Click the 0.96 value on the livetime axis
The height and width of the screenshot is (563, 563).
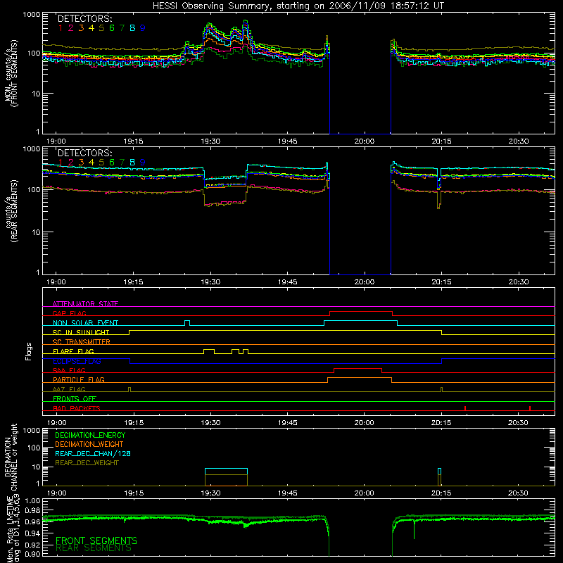click(32, 522)
